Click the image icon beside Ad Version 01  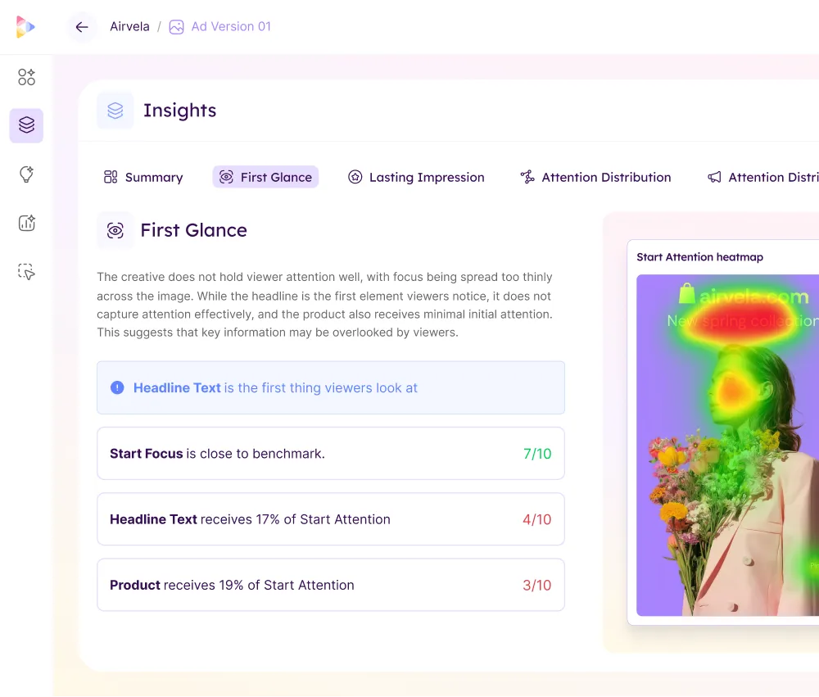[x=177, y=27]
